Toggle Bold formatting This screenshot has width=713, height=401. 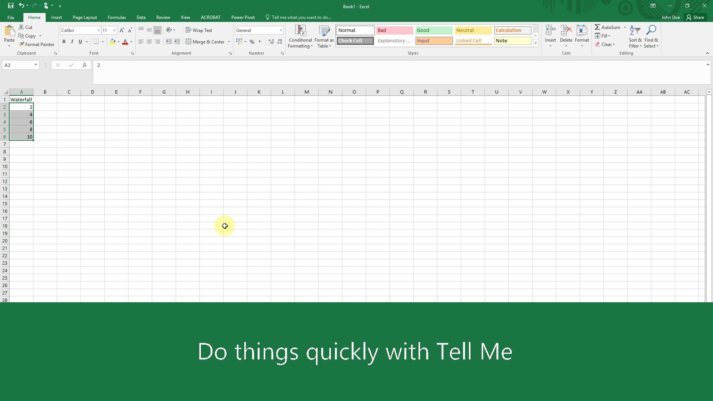click(x=64, y=42)
